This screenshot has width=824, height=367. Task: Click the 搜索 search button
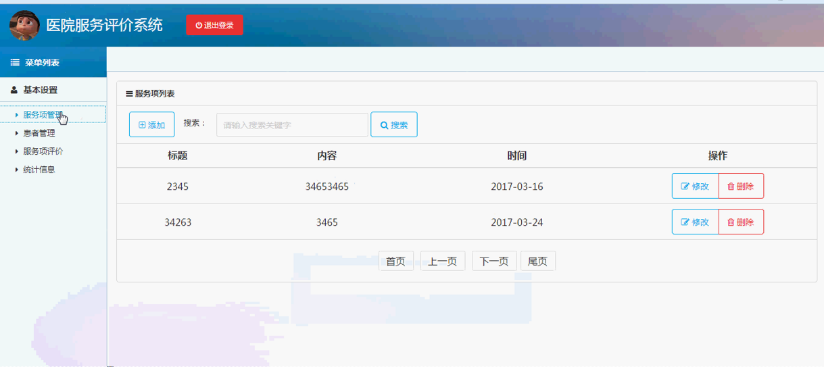394,125
